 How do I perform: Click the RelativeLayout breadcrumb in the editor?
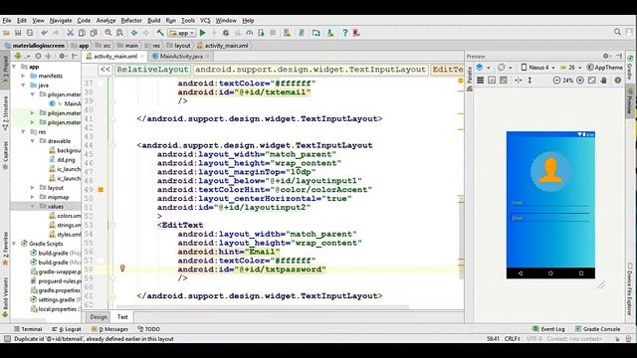(152, 70)
